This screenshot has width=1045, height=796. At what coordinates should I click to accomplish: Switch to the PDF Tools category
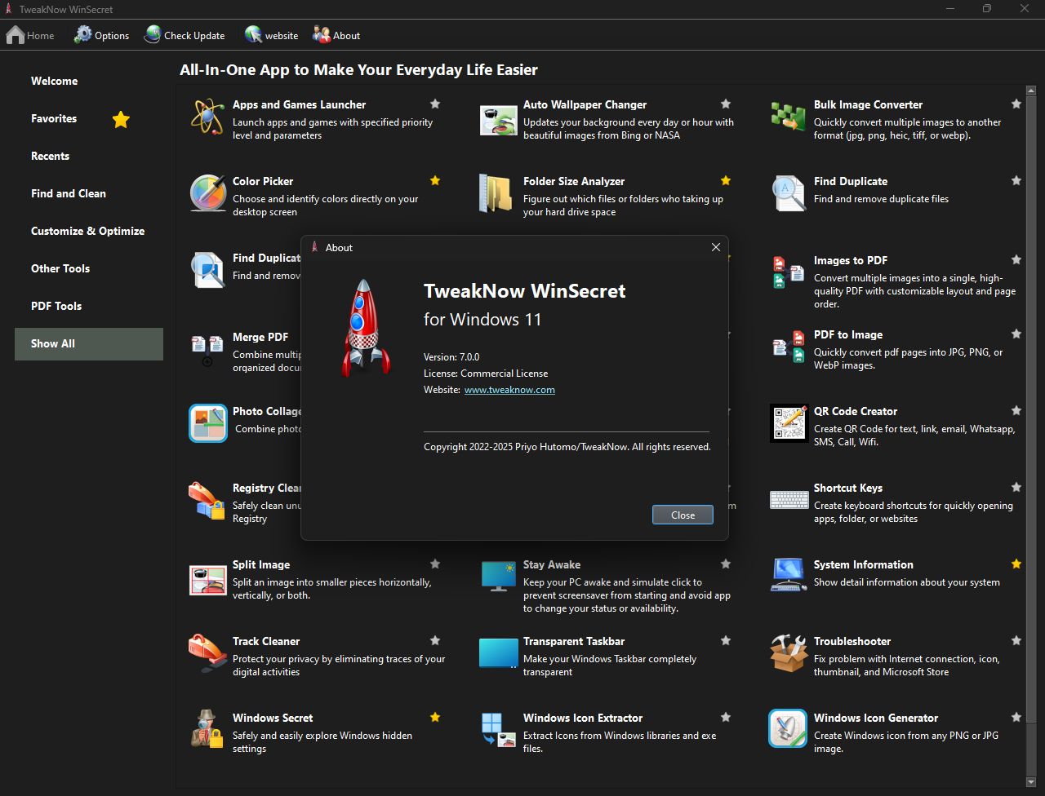coord(89,306)
